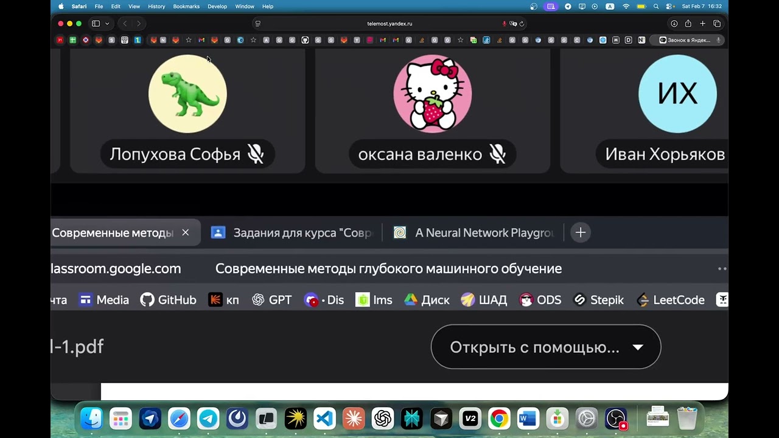The height and width of the screenshot is (438, 779).
Task: Open the ChatGPT app in the Dock
Action: point(383,419)
